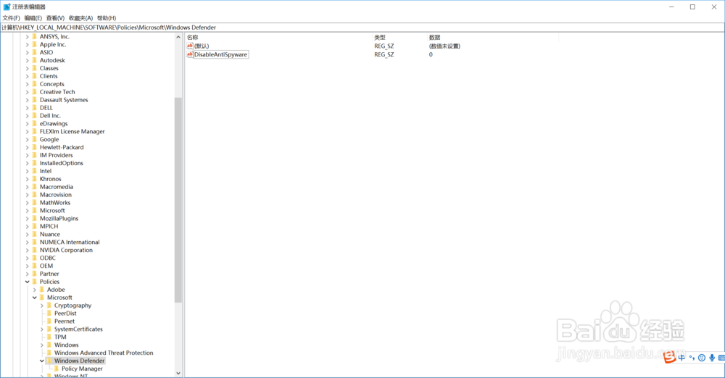
Task: Select the Dassault Systemes key
Action: pyautogui.click(x=64, y=100)
